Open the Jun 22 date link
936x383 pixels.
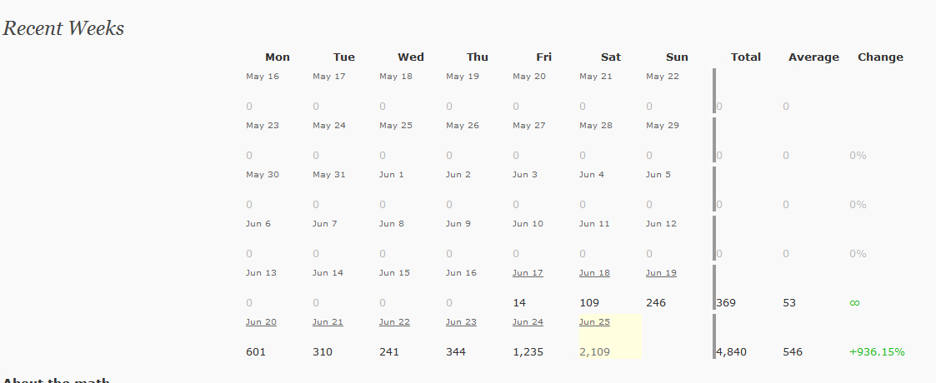tap(394, 321)
